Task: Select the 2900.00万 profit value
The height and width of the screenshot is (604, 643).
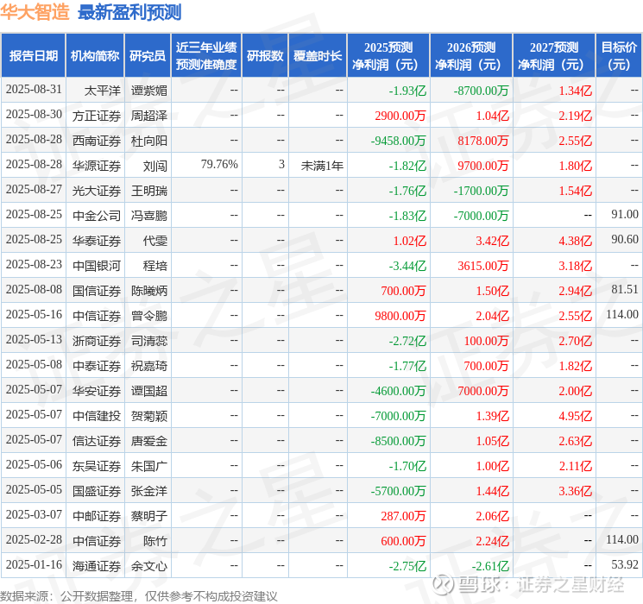Action: click(400, 116)
